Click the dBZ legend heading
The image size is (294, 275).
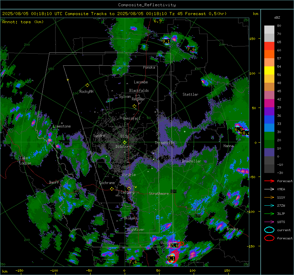(277, 17)
